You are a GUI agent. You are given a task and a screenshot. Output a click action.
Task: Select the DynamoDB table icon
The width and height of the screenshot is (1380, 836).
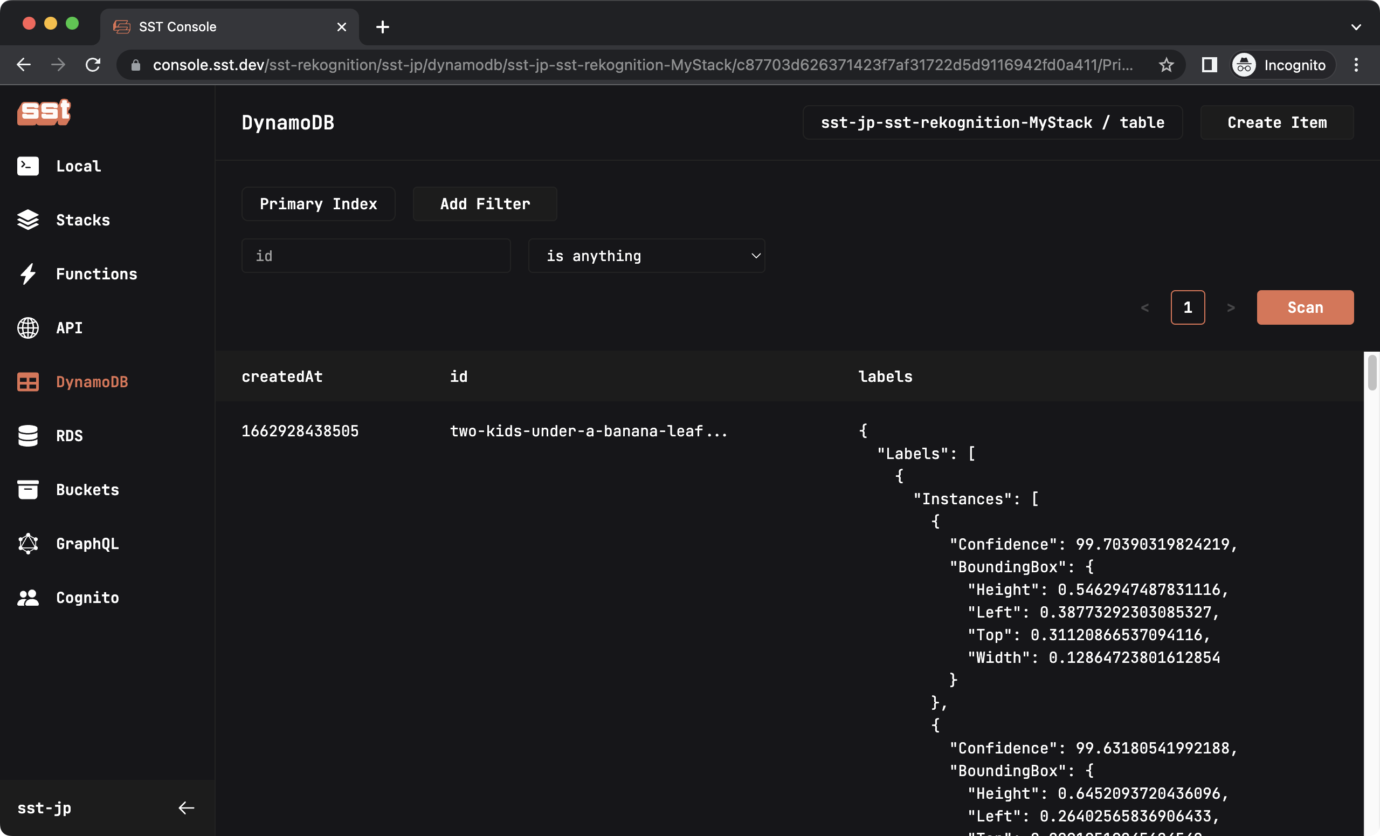click(28, 381)
